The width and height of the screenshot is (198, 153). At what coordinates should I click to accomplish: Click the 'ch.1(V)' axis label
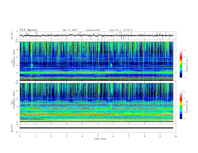tap(12, 35)
